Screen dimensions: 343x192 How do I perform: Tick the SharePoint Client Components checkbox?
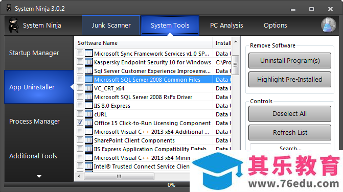[80, 140]
